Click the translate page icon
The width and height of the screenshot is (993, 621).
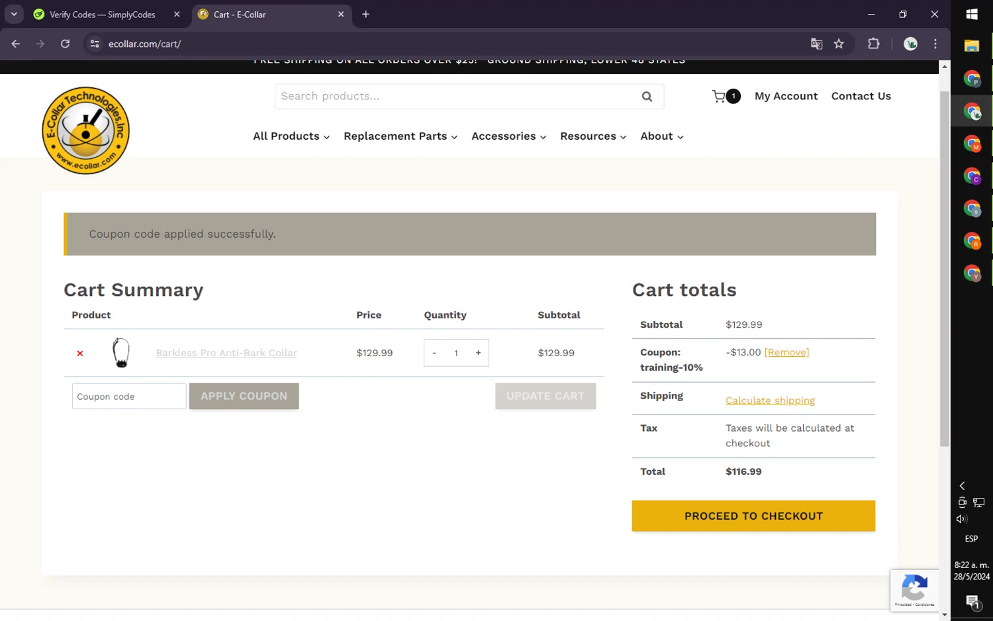click(x=816, y=44)
